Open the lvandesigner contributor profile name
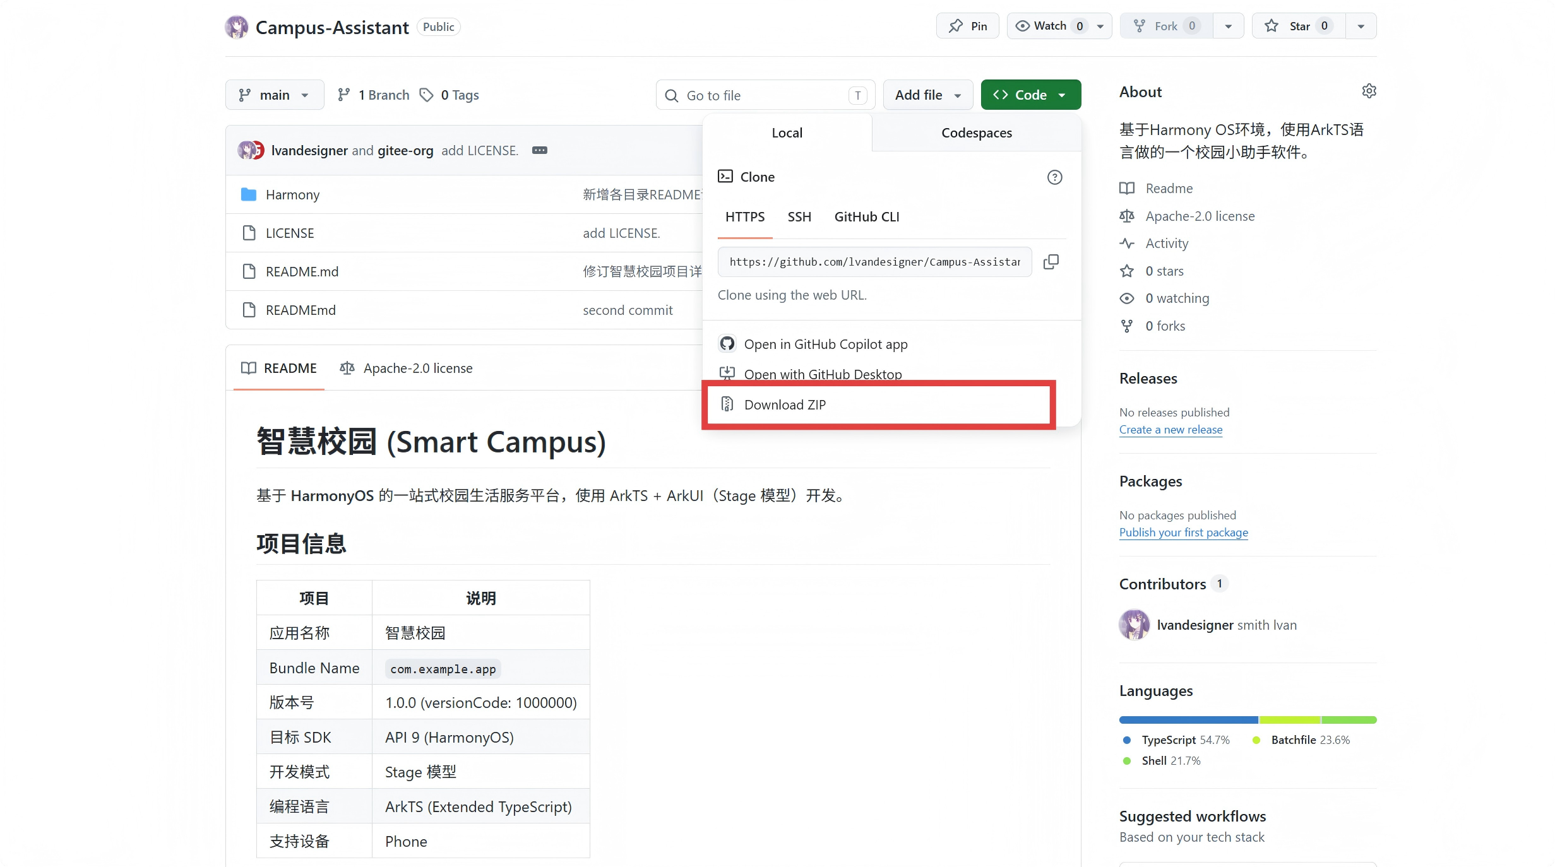Image resolution: width=1555 pixels, height=867 pixels. pyautogui.click(x=1195, y=625)
